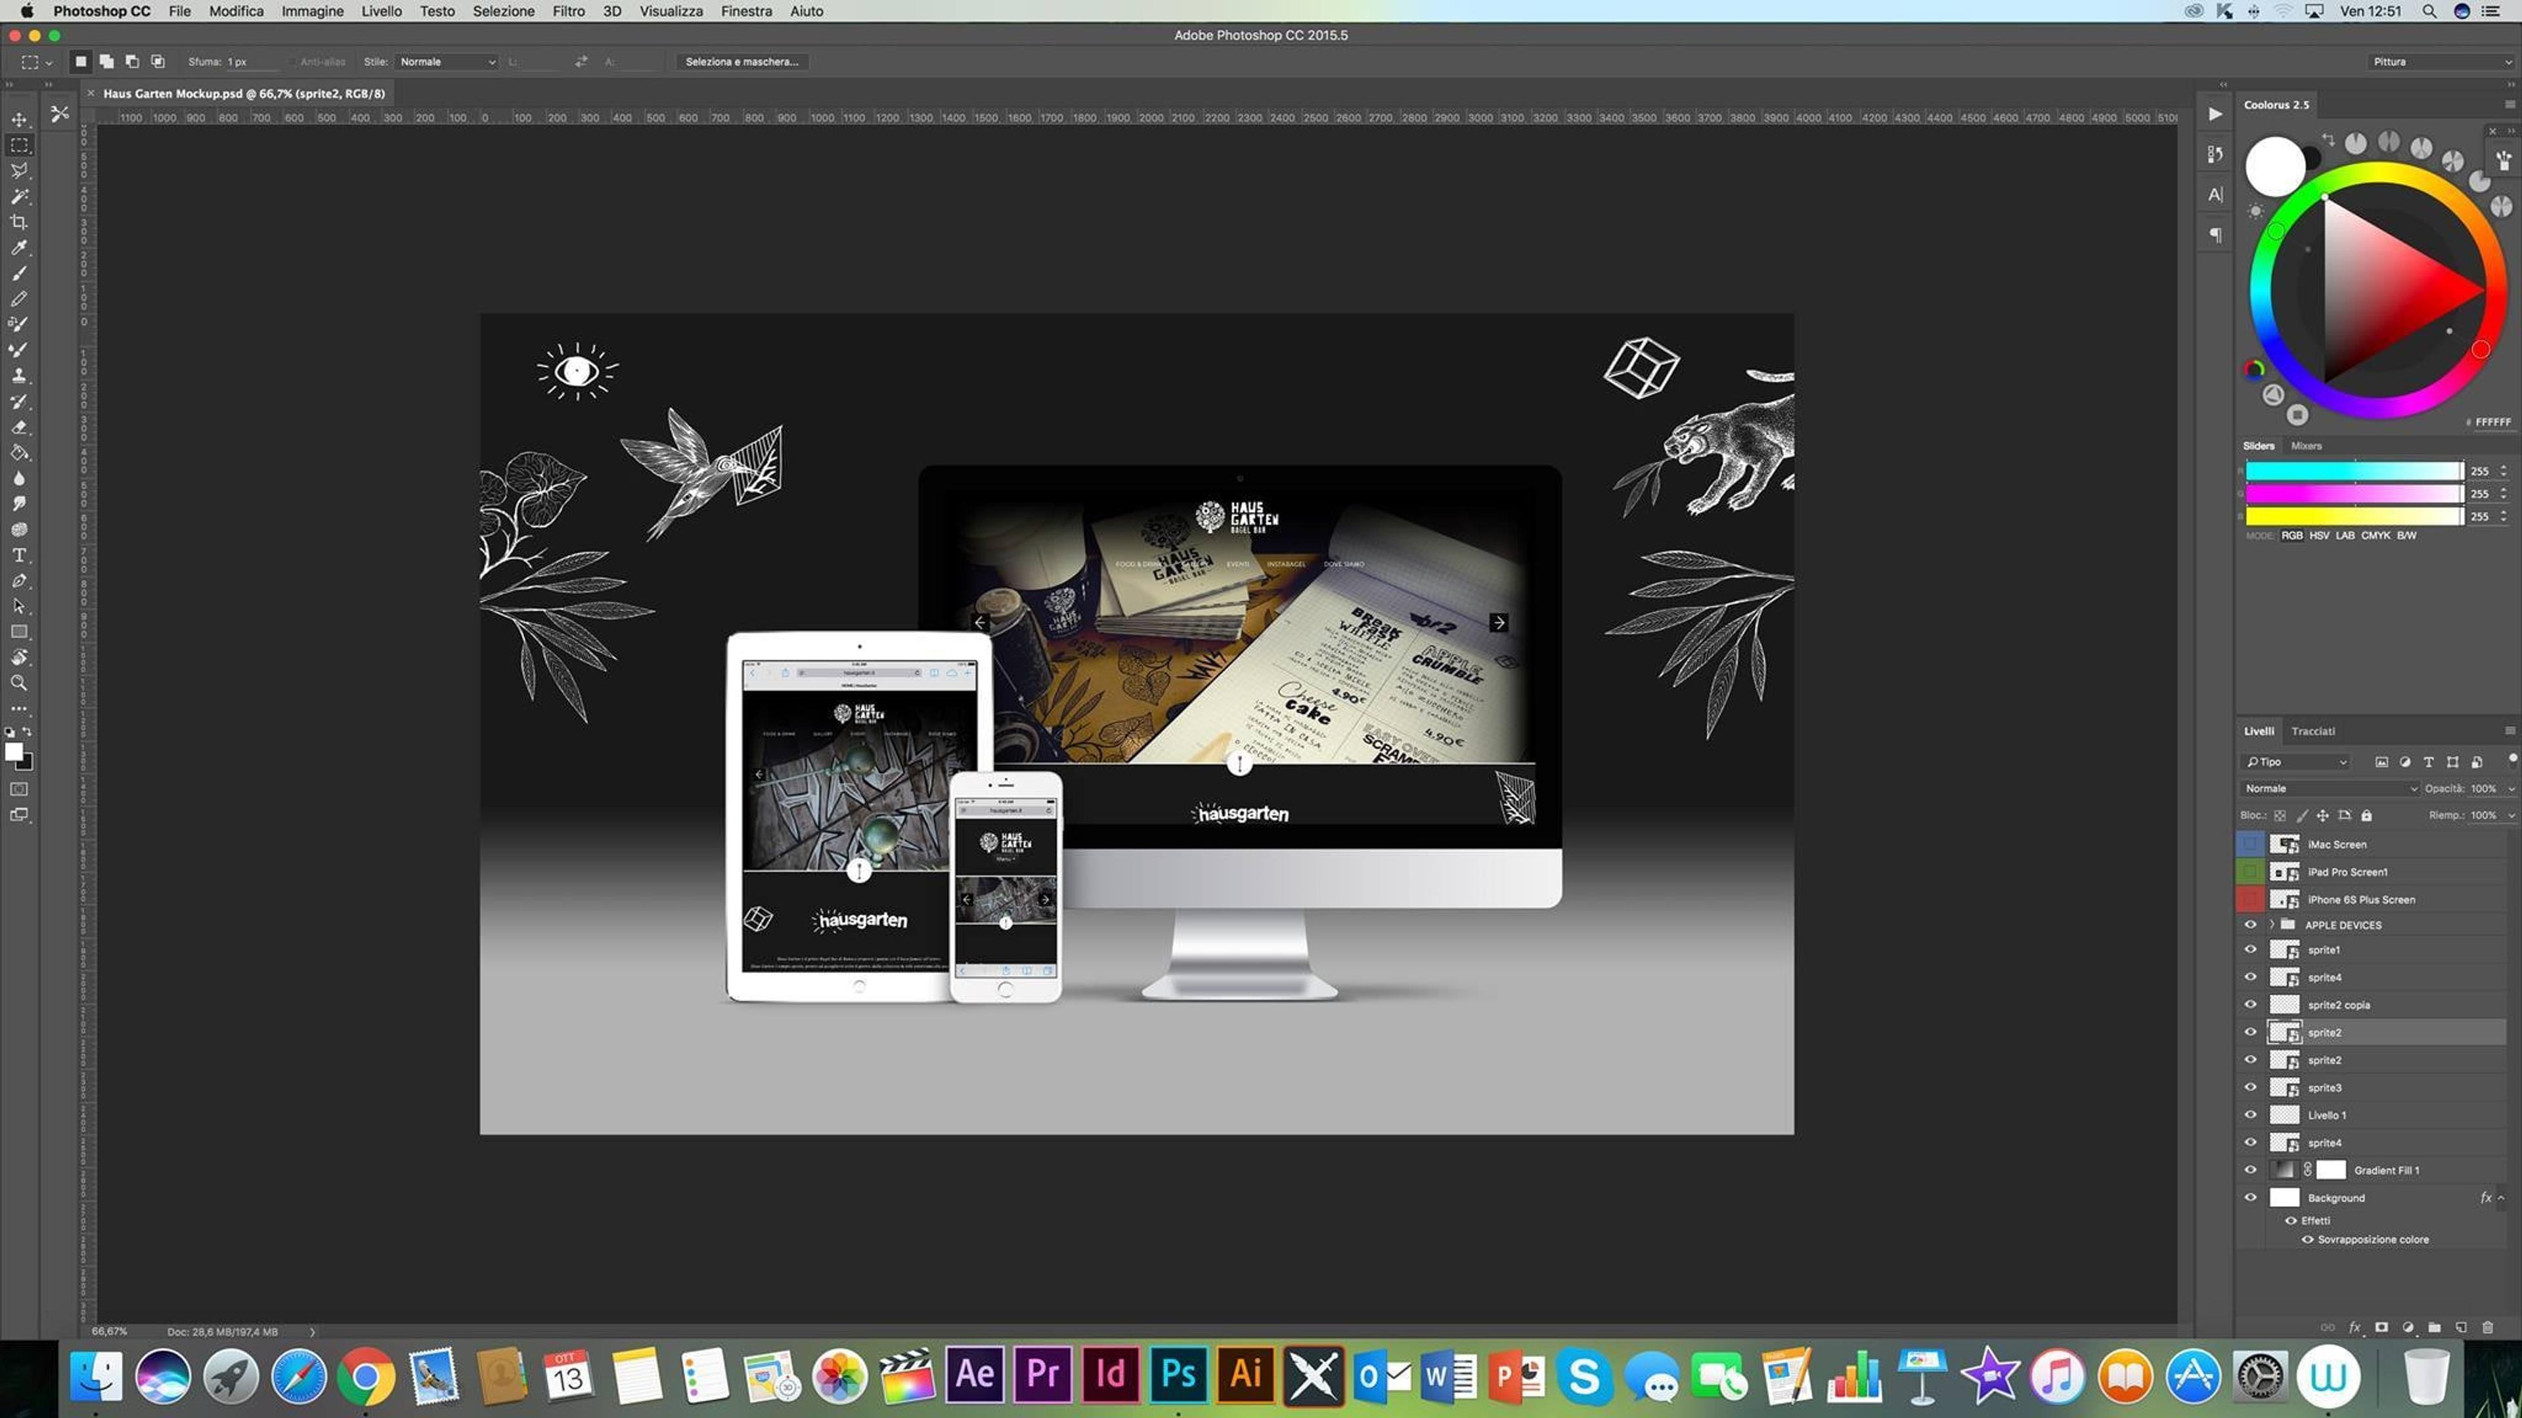
Task: Switch Coolorus mode to HSV
Action: coord(2318,535)
